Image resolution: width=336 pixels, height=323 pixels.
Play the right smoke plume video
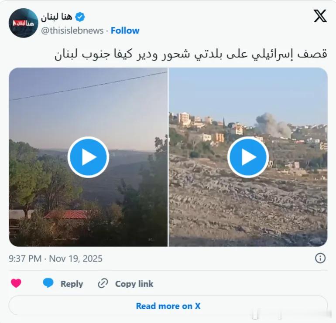point(248,157)
